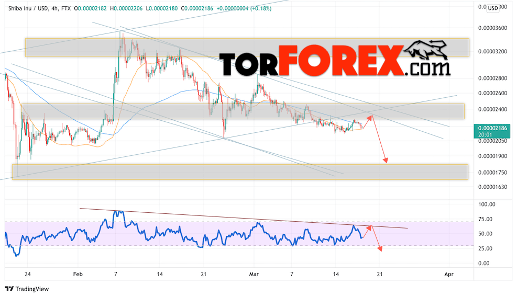Image resolution: width=517 pixels, height=297 pixels.
Task: Click the 50.00 RSI axis label
Action: pyautogui.click(x=487, y=234)
